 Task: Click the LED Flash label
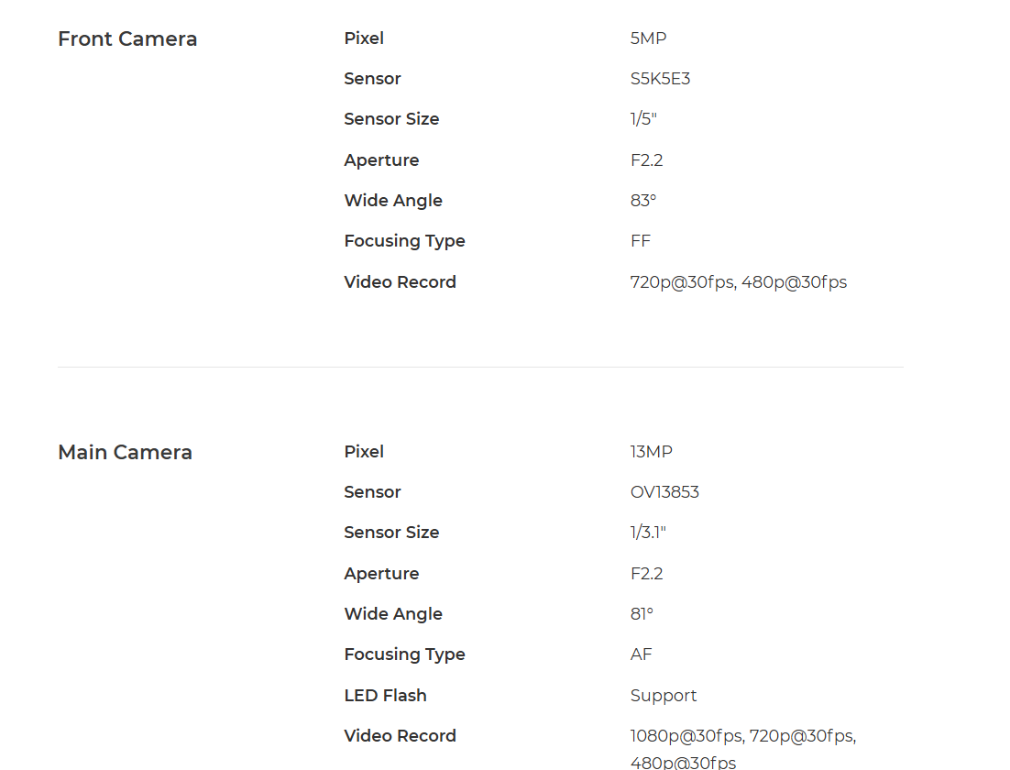pos(385,696)
